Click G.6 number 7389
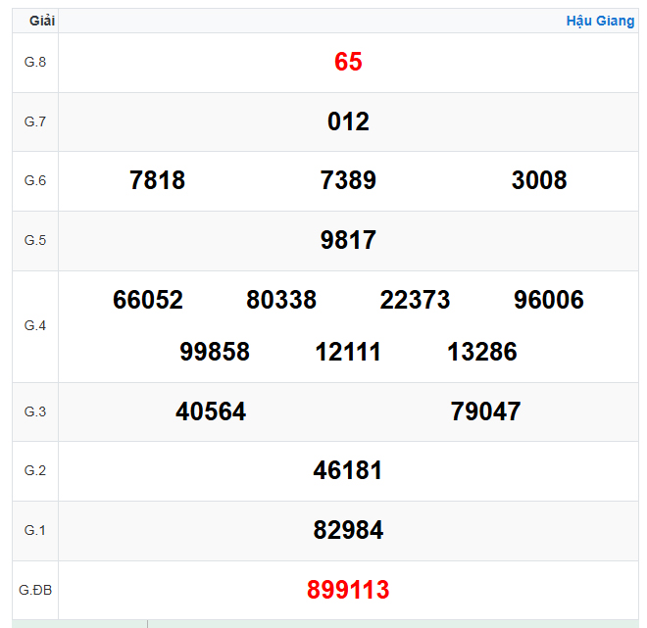This screenshot has height=628, width=647. 348,180
